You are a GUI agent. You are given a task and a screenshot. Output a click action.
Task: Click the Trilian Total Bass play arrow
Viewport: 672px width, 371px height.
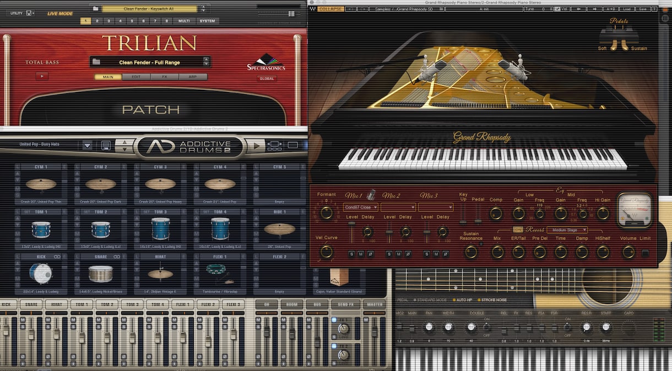coord(42,76)
